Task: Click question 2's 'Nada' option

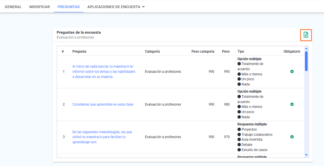Action: 244,117
